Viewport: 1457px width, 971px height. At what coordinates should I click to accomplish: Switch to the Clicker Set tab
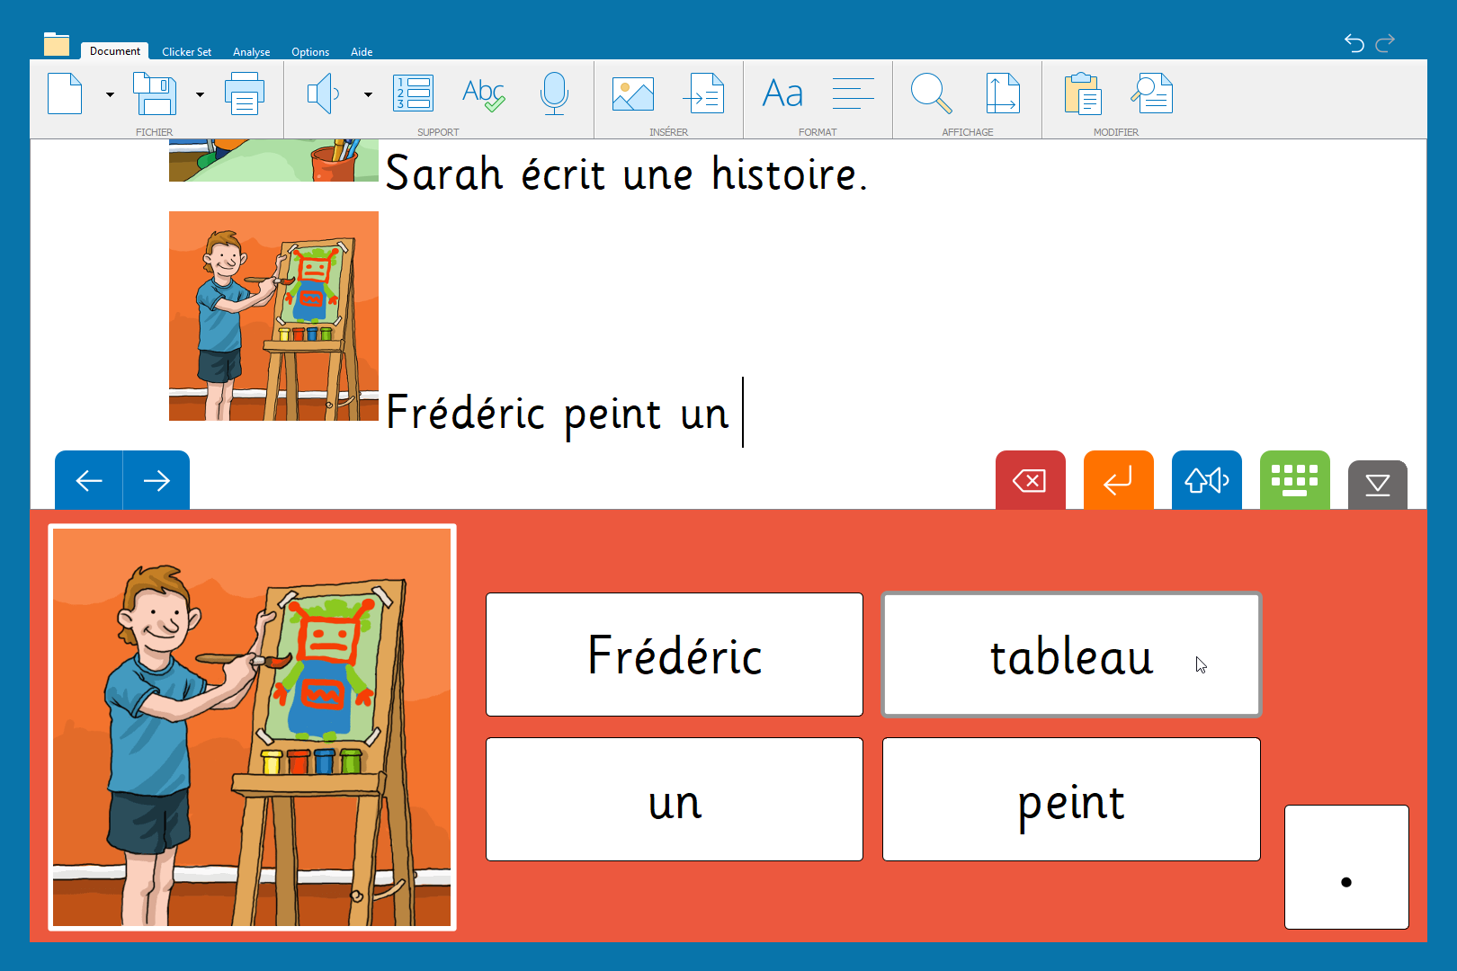tap(186, 52)
